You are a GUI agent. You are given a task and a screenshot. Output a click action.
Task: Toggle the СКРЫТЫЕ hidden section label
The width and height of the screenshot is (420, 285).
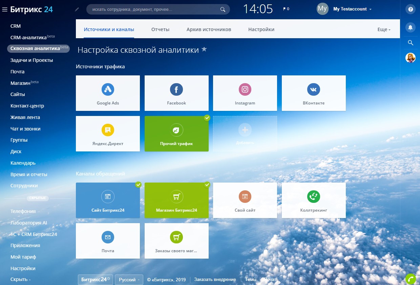38,198
